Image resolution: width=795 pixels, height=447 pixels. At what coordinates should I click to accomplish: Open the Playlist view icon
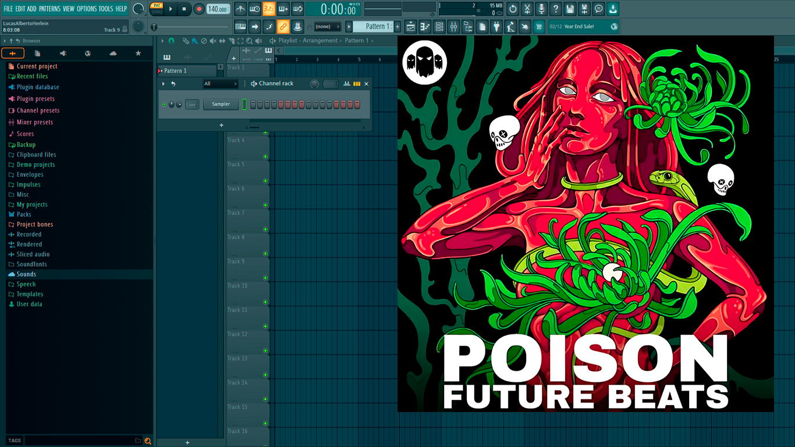click(x=411, y=26)
